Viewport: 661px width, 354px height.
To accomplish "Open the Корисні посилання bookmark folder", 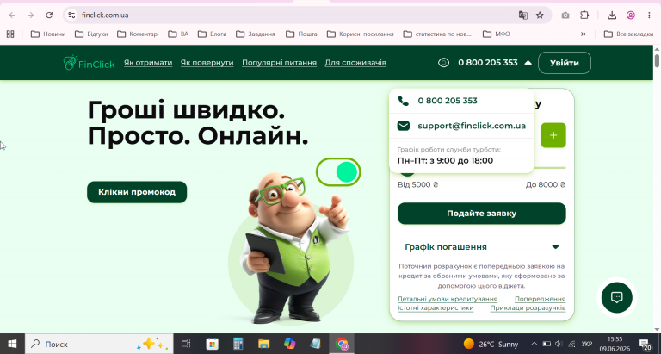I will tap(361, 34).
